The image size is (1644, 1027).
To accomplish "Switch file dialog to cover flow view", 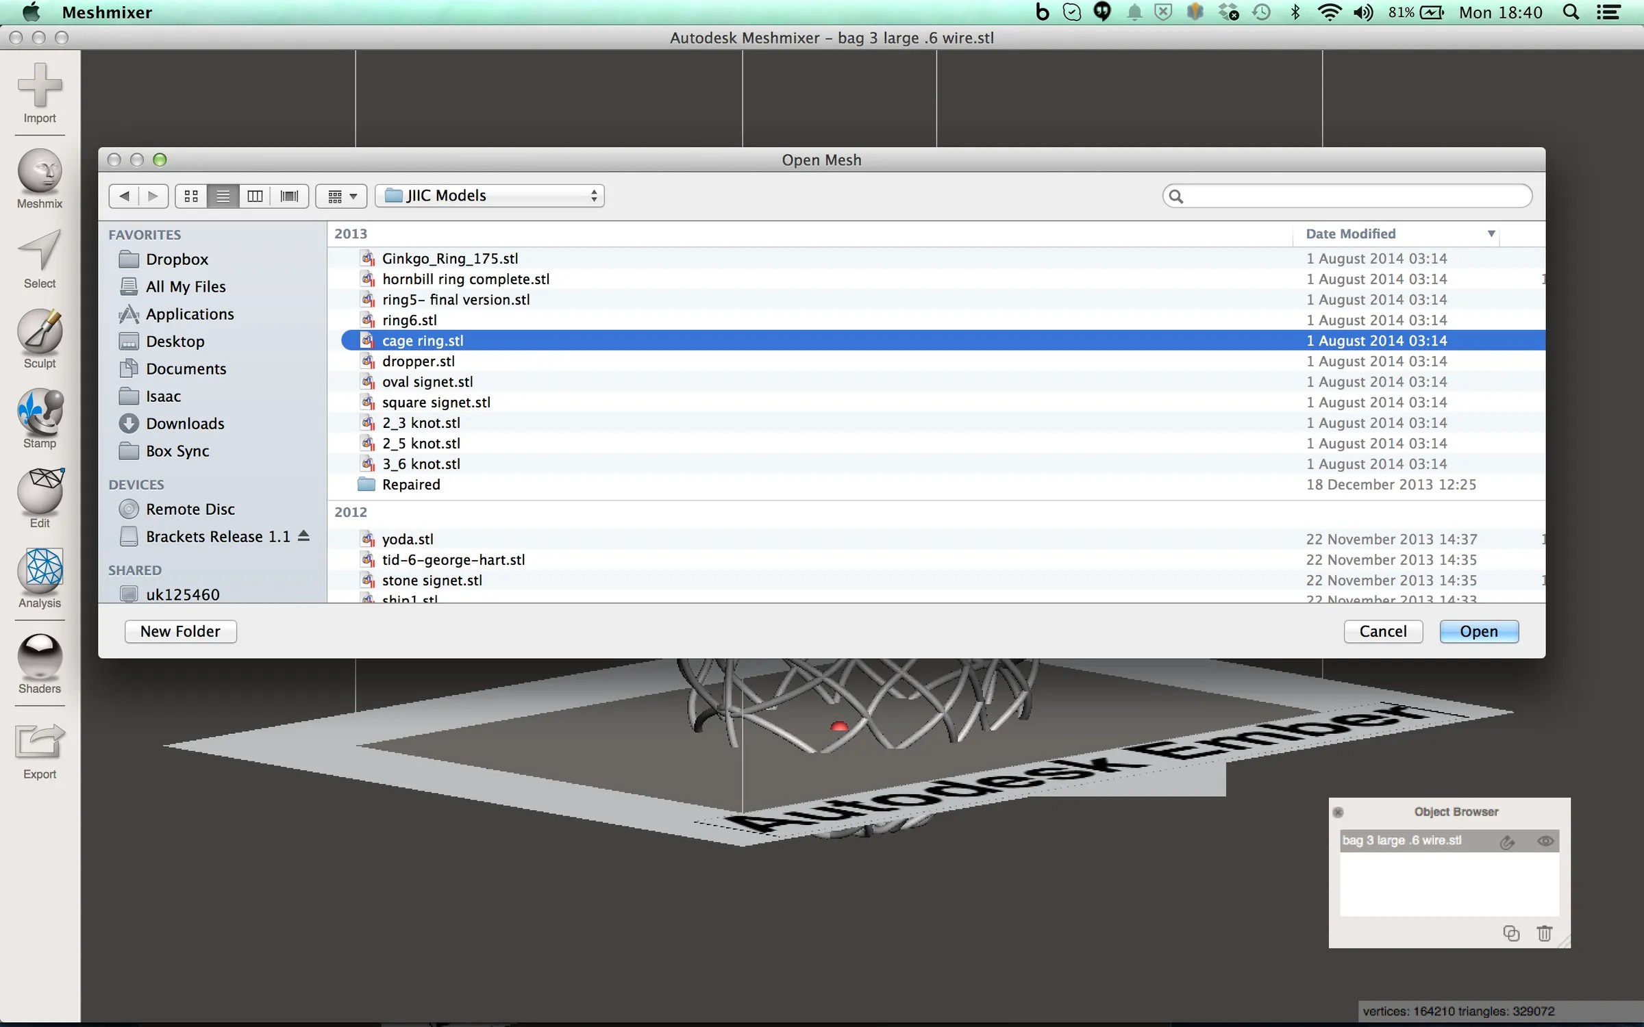I will [x=289, y=196].
